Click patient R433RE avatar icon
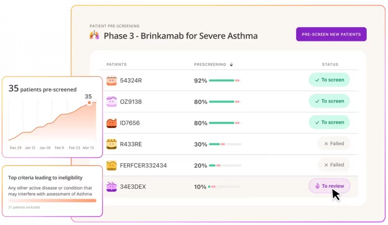 pos(111,144)
